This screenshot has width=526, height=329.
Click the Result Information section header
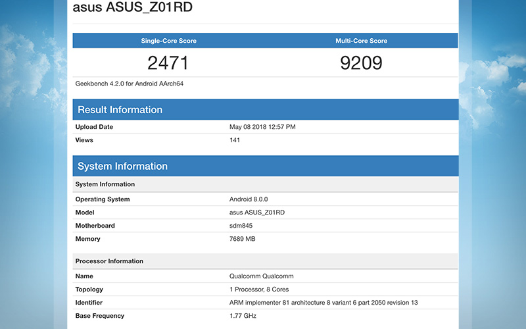[x=266, y=109]
